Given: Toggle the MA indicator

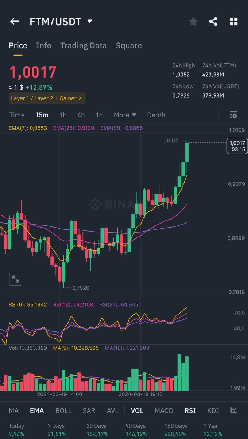Looking at the screenshot, I should [x=13, y=410].
